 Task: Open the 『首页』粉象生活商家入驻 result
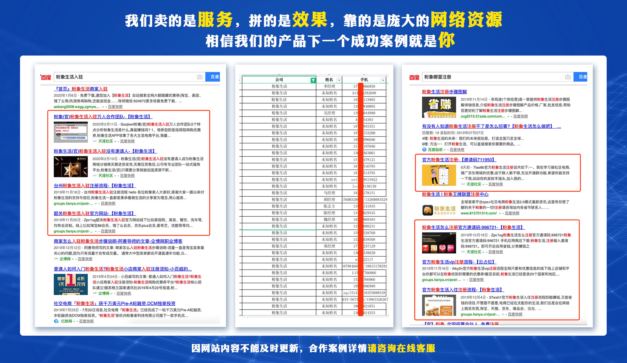click(x=81, y=89)
